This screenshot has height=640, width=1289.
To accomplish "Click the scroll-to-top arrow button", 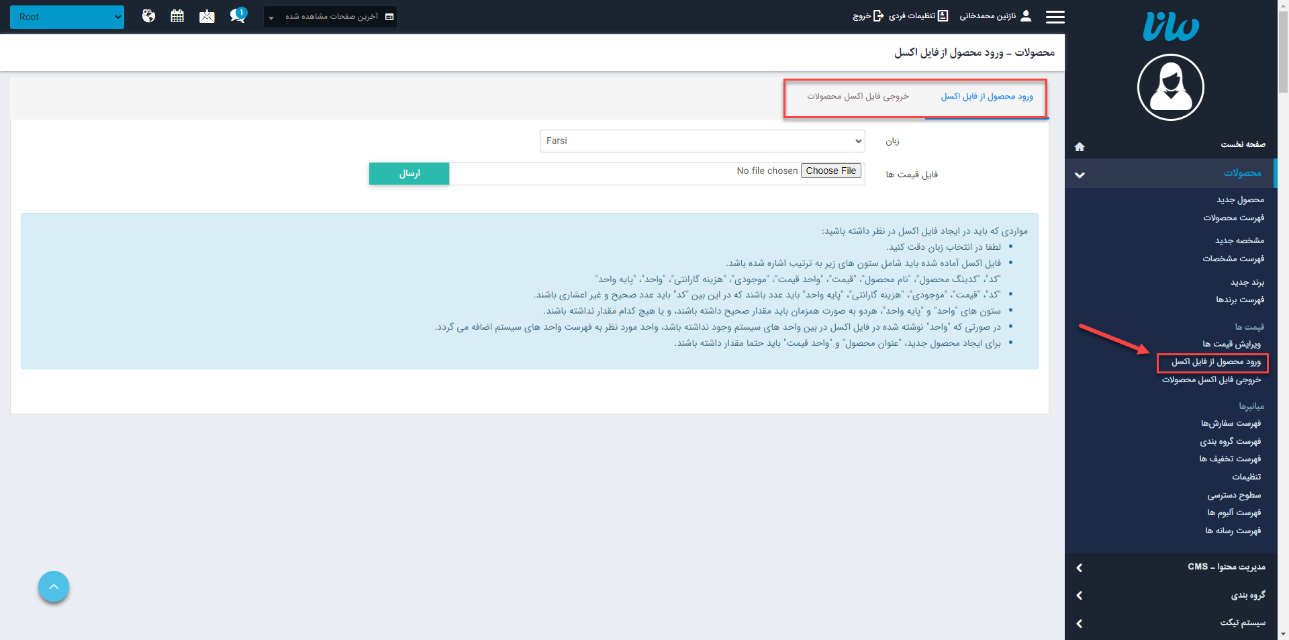I will [53, 586].
